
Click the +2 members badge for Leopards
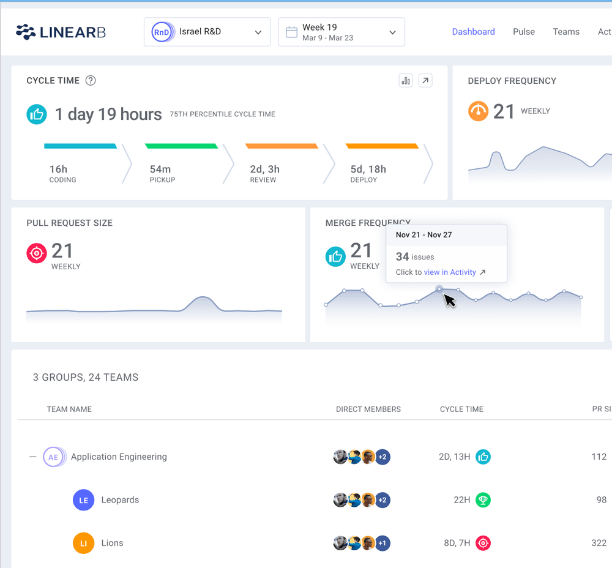tap(382, 500)
